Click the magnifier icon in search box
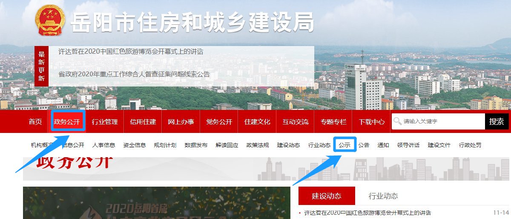511x219 pixels. [398, 121]
